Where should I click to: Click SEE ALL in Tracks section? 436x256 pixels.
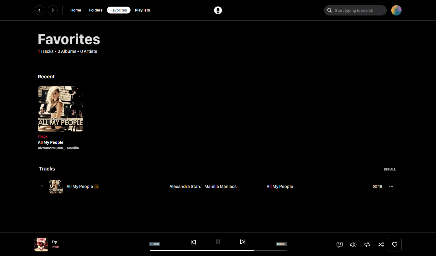390,169
